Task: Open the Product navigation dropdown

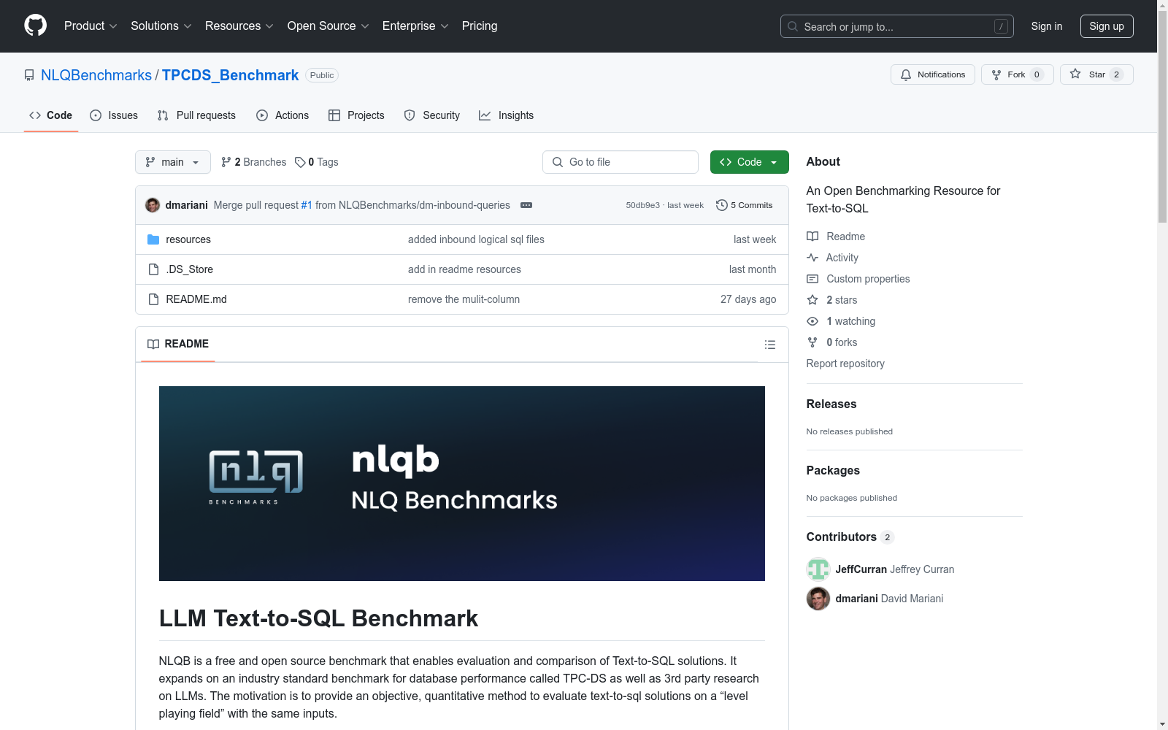Action: click(x=91, y=26)
